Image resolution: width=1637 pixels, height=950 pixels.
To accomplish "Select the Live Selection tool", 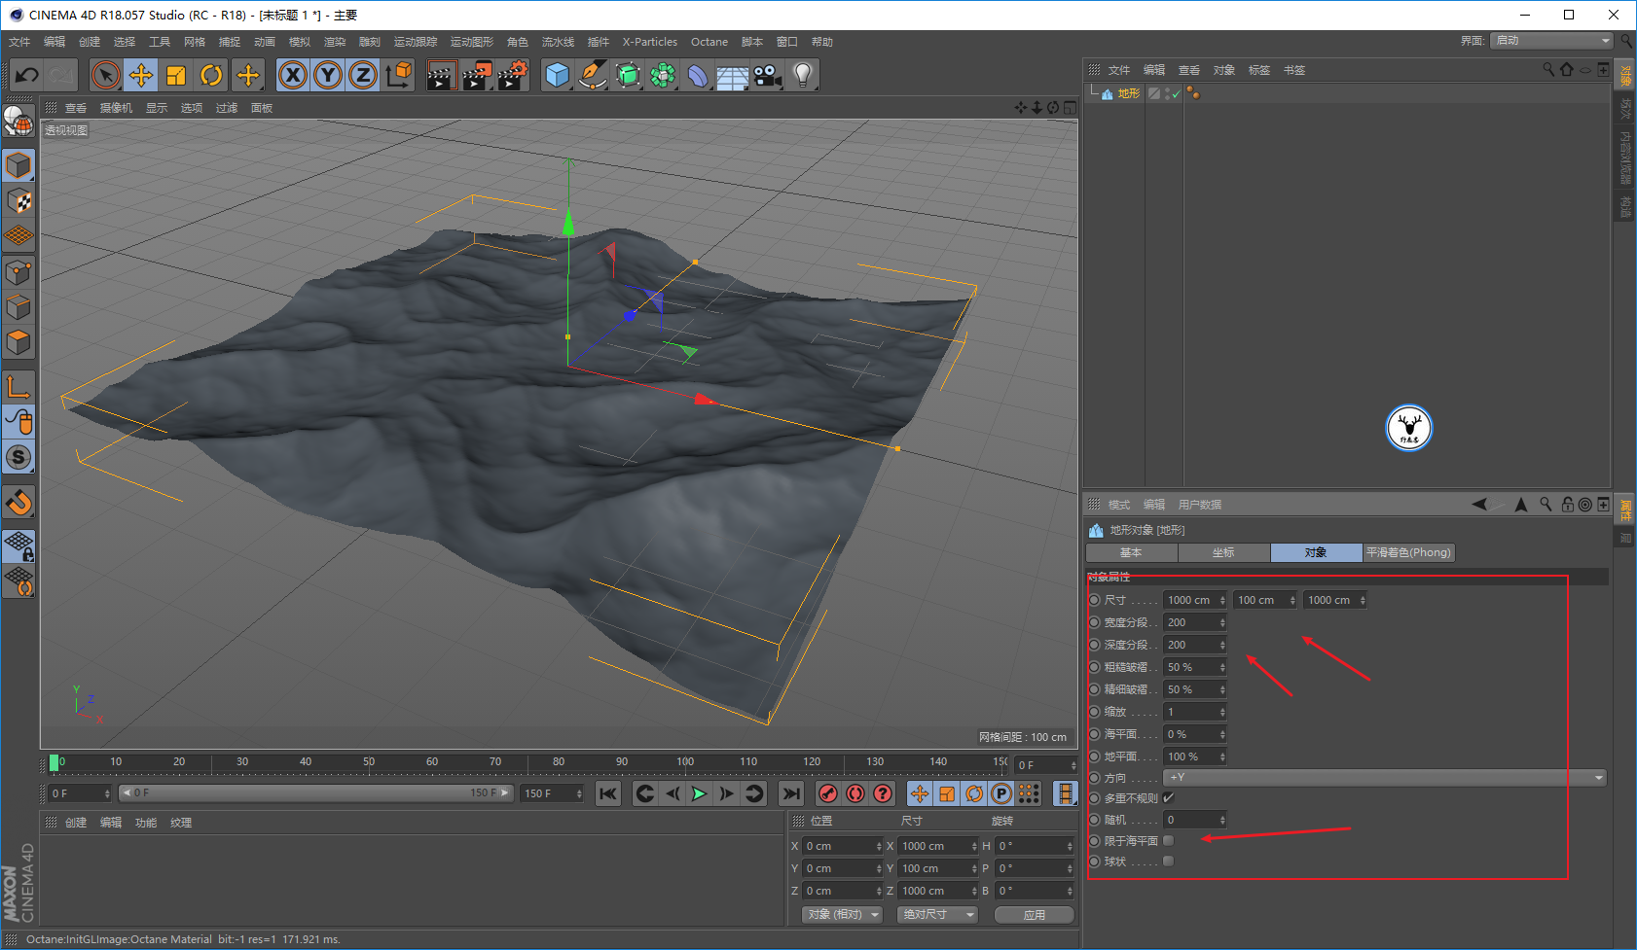I will click(x=106, y=75).
